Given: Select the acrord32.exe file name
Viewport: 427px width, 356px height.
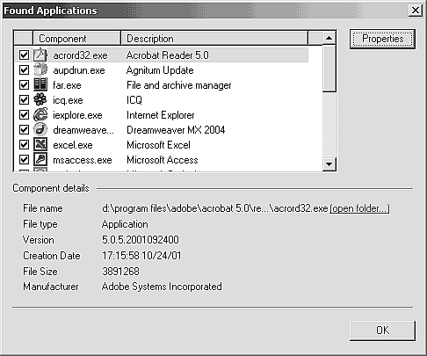Looking at the screenshot, I should click(80, 55).
